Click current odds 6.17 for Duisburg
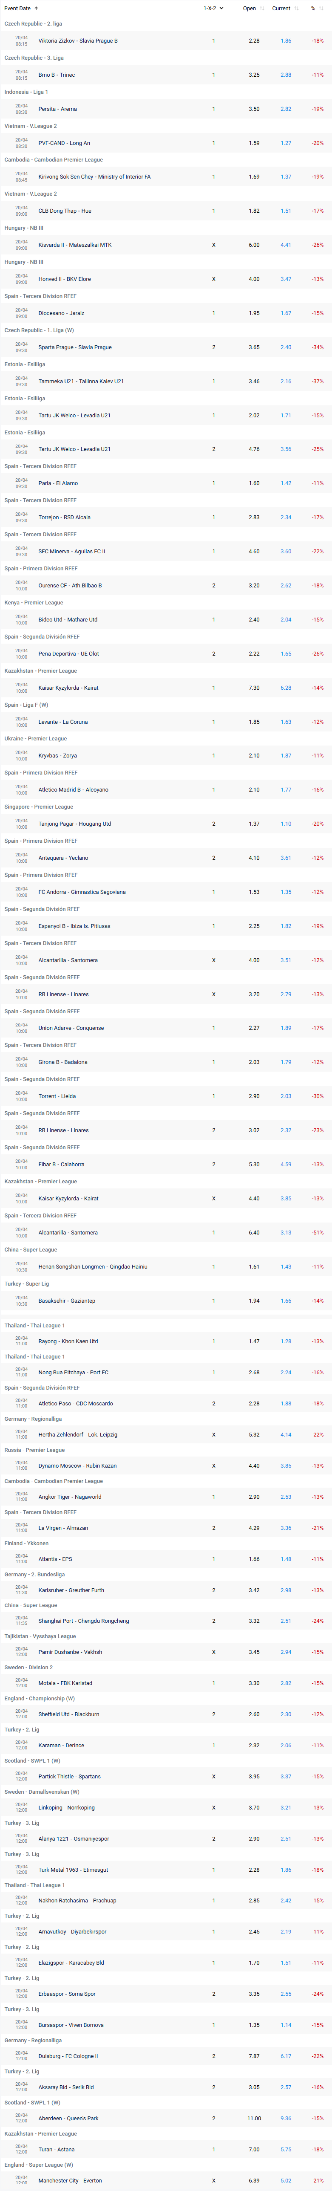 click(285, 2056)
